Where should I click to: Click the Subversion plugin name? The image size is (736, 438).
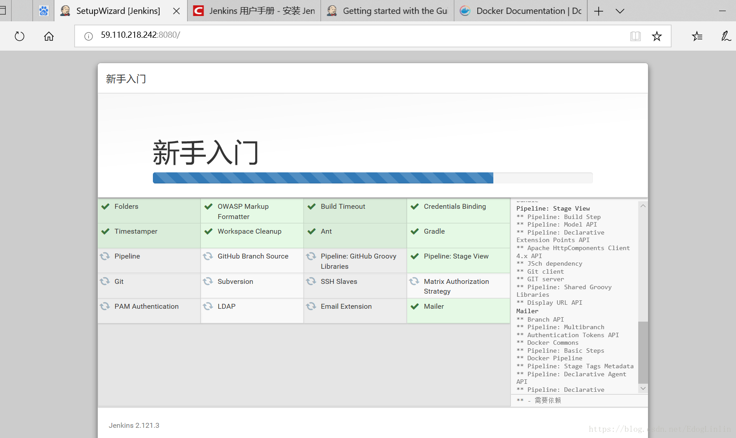(236, 282)
